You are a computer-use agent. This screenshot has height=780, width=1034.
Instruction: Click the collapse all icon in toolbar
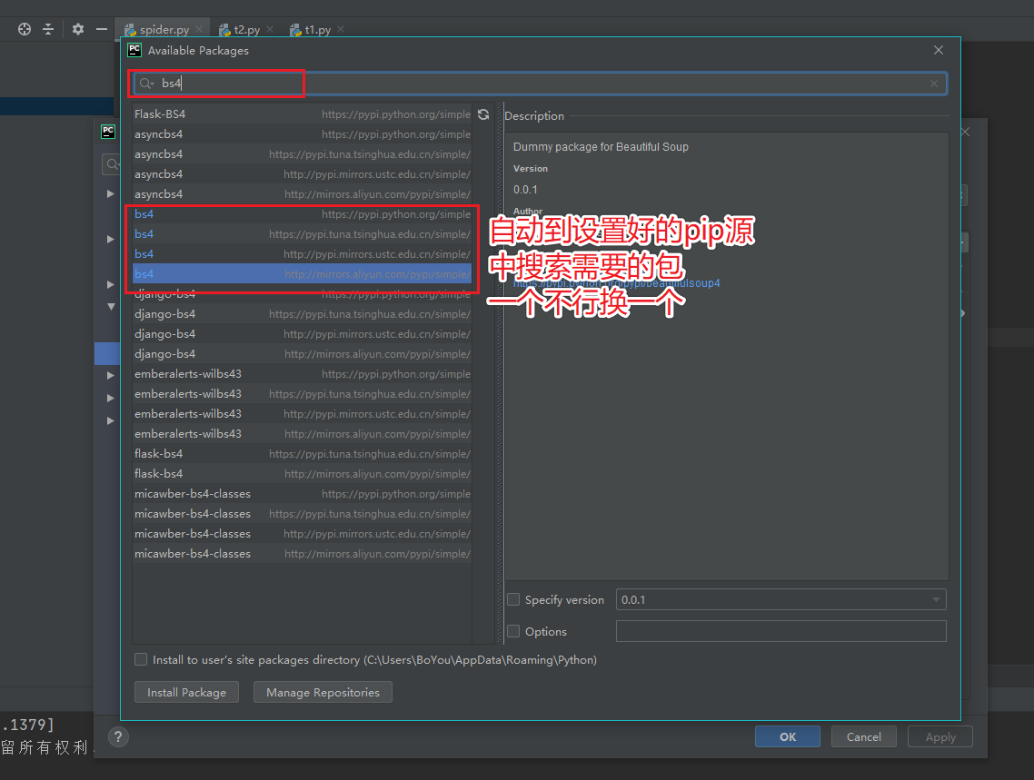[x=48, y=29]
